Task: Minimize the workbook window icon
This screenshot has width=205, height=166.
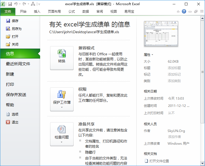Action: point(190,12)
